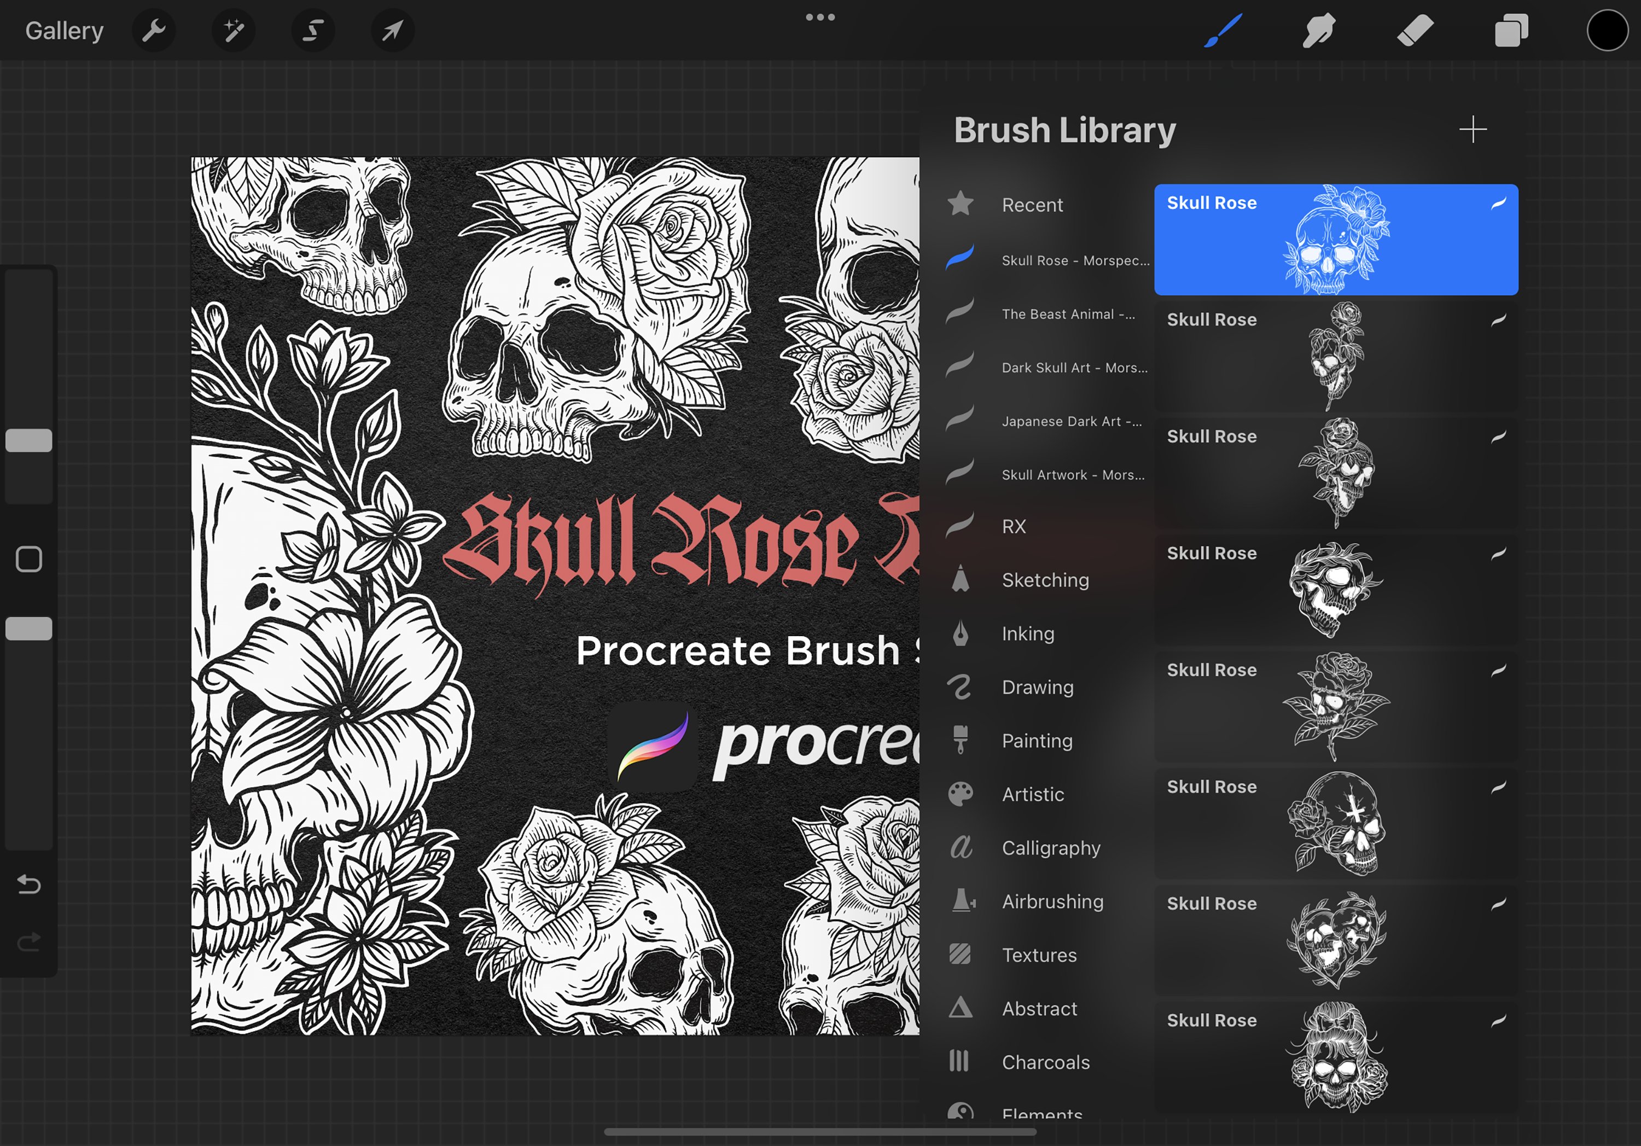Click the squiggle Drawing icon
The image size is (1641, 1146).
pyautogui.click(x=959, y=687)
